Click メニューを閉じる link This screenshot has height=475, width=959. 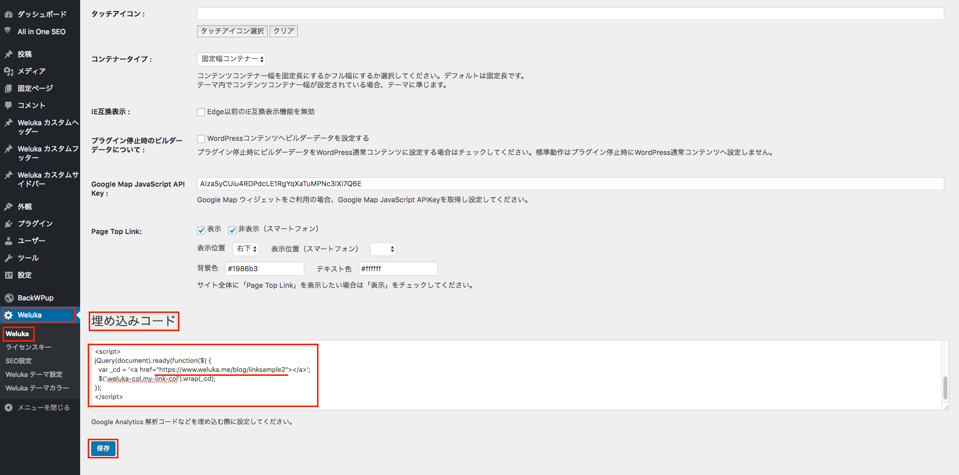(44, 408)
